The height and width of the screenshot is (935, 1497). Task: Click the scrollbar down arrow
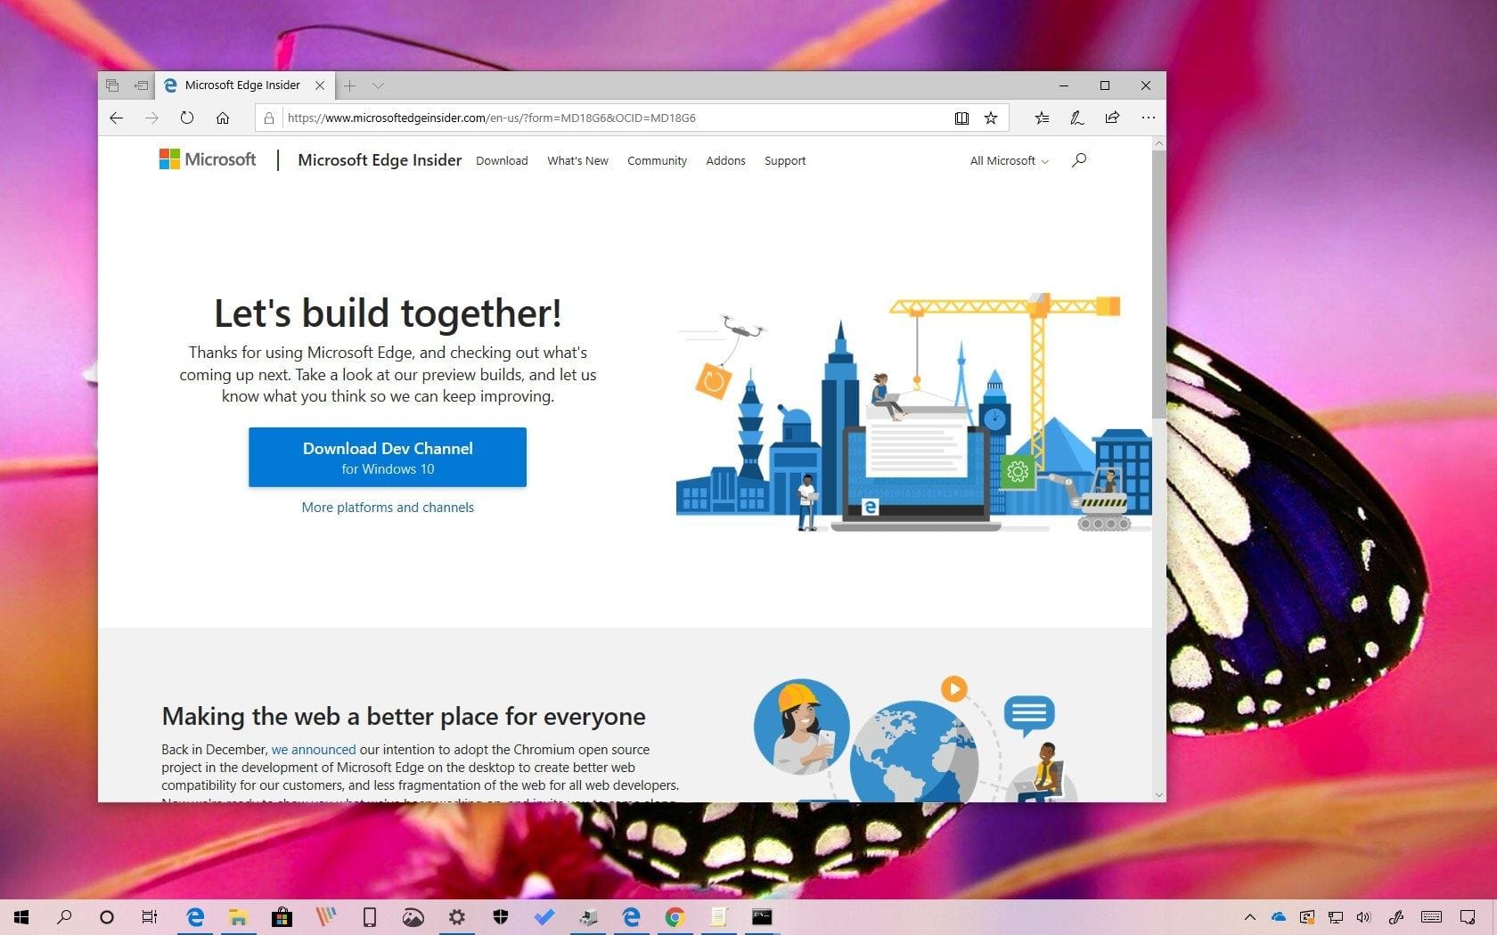click(1158, 794)
